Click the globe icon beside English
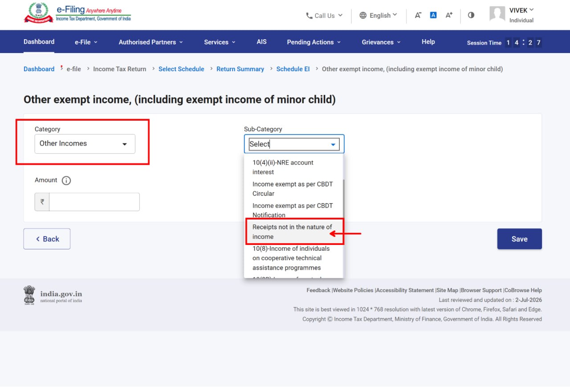This screenshot has width=570, height=387. (363, 16)
